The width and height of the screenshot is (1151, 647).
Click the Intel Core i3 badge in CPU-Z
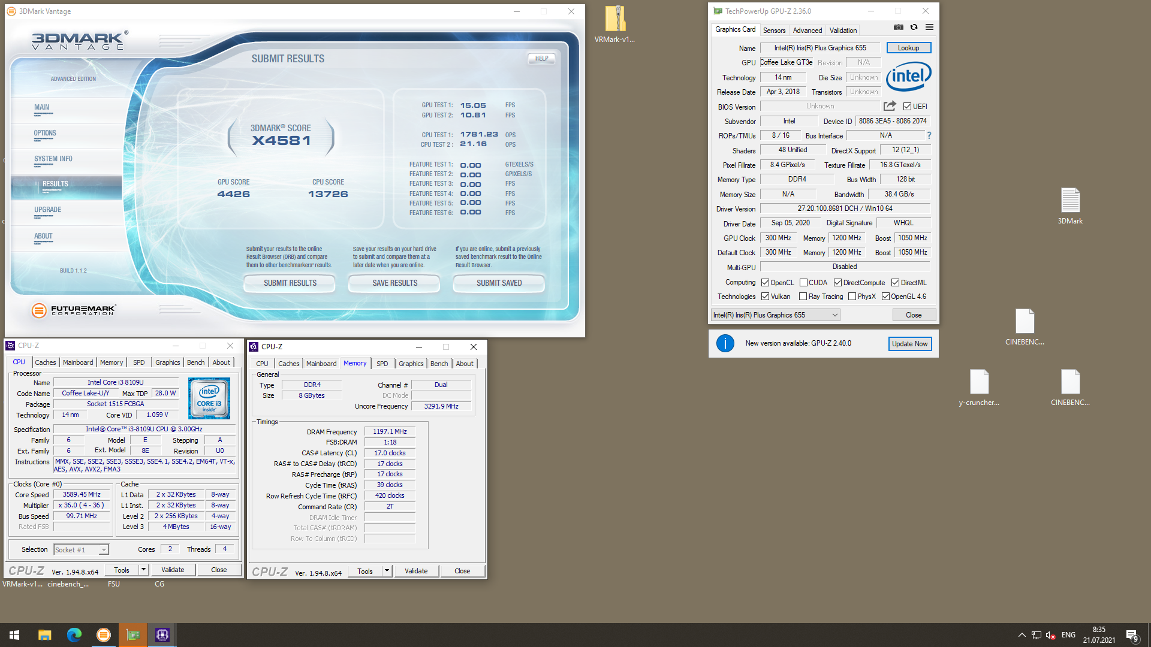click(209, 398)
